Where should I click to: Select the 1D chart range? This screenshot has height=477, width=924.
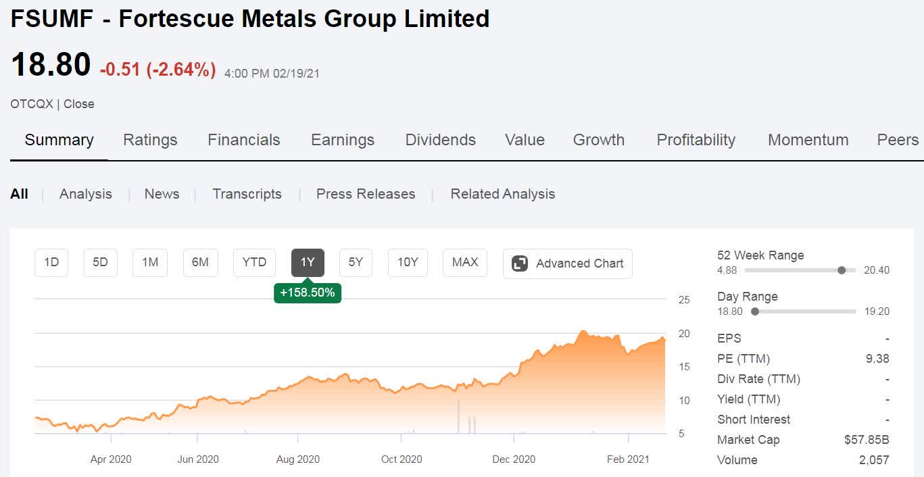51,263
